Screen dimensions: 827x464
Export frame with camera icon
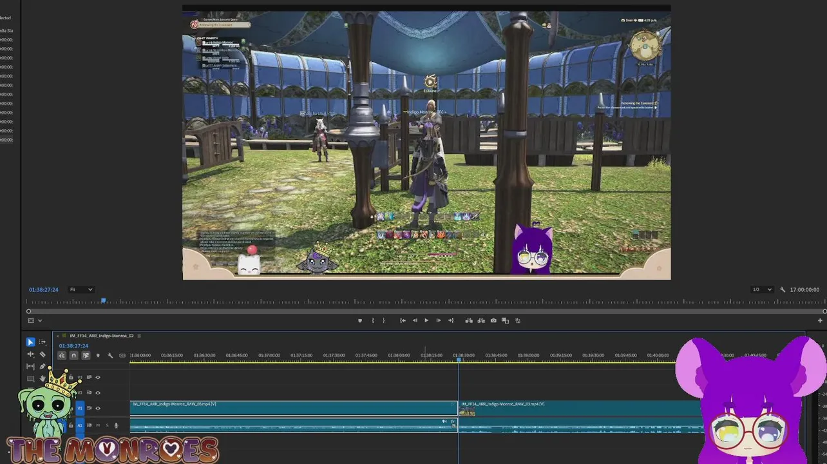coord(493,320)
